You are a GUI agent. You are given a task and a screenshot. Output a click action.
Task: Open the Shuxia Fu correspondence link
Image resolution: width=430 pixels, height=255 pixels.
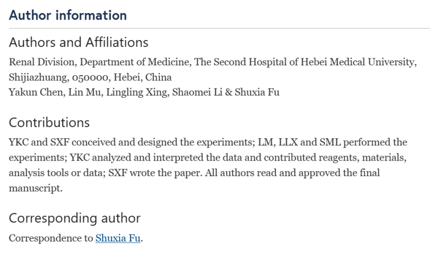118,238
